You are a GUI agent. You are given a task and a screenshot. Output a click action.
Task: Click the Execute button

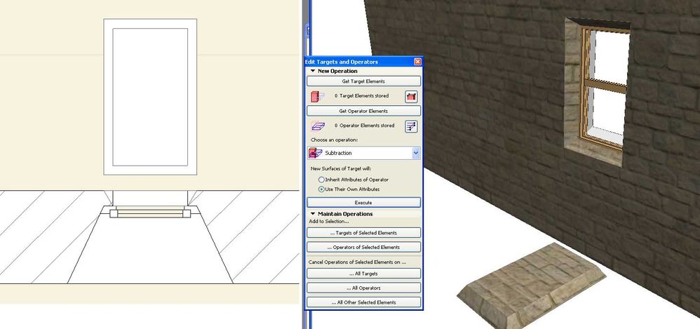point(363,203)
